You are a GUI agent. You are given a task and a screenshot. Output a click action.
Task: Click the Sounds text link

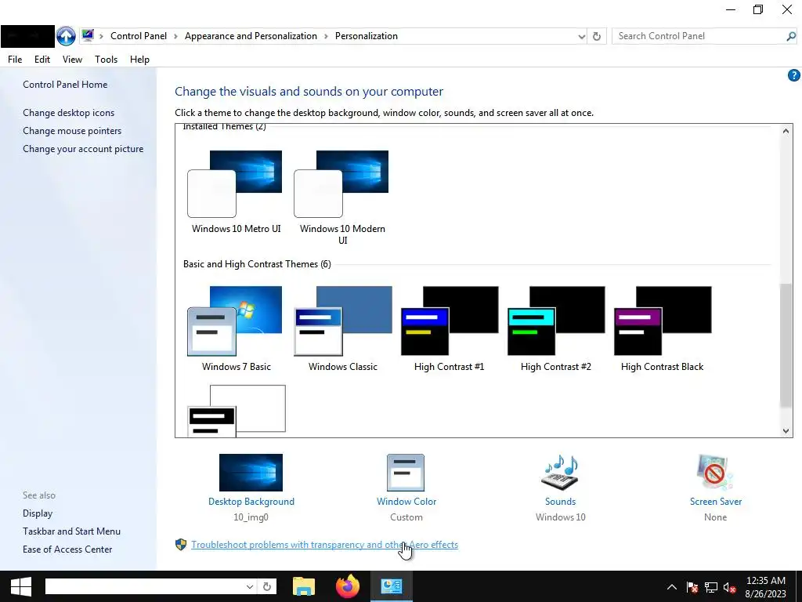pos(560,502)
